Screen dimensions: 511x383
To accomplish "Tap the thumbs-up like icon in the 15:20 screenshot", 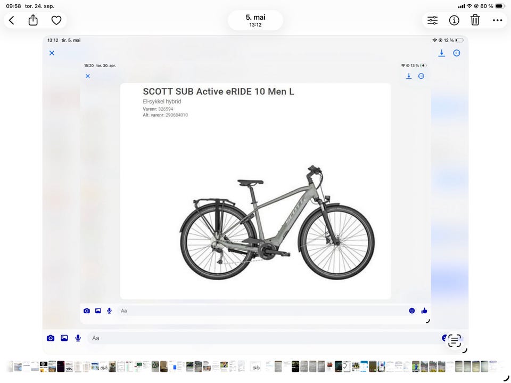I will [x=424, y=311].
